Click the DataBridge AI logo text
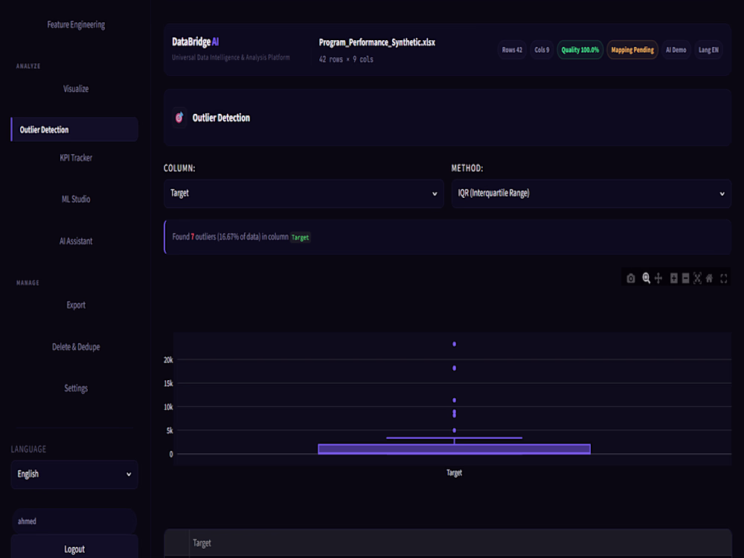The height and width of the screenshot is (558, 744). point(195,42)
